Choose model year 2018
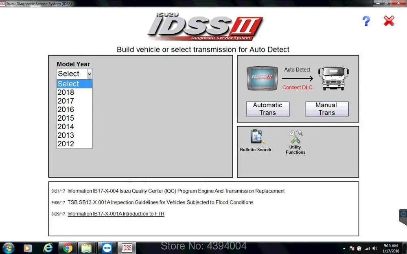407x254 pixels. (74, 92)
